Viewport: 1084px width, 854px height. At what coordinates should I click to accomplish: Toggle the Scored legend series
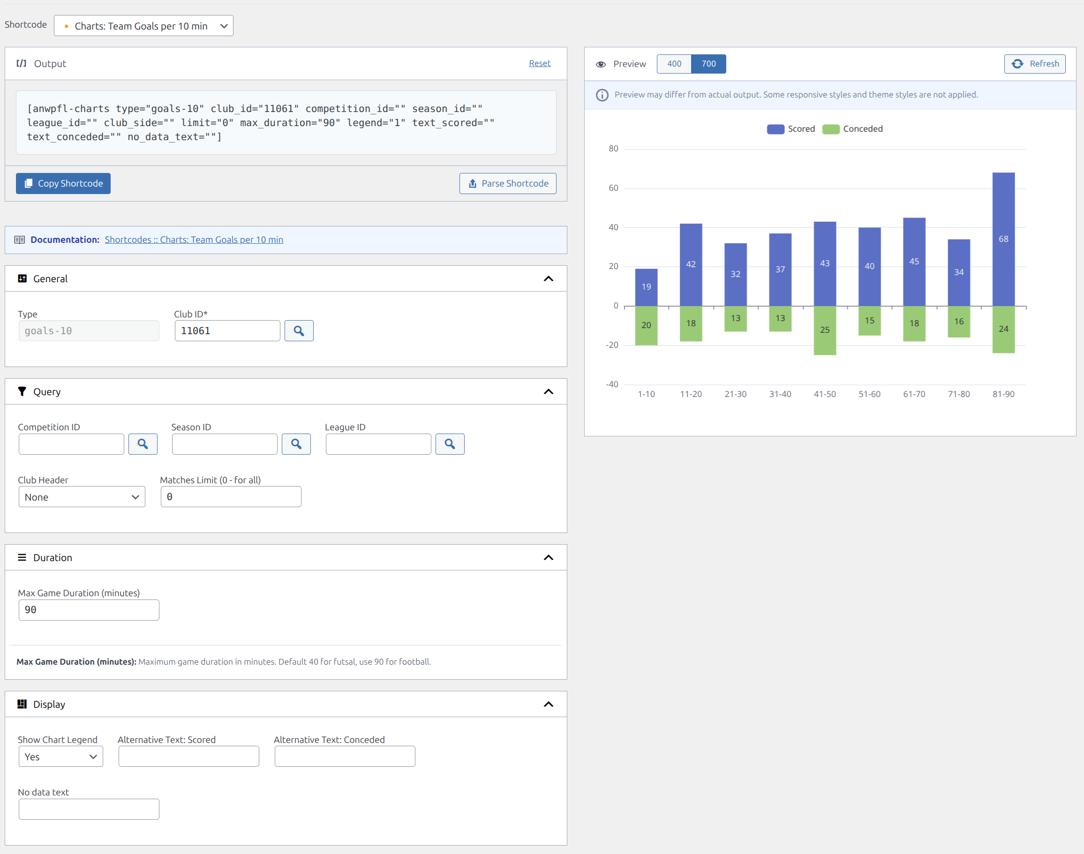coord(801,129)
